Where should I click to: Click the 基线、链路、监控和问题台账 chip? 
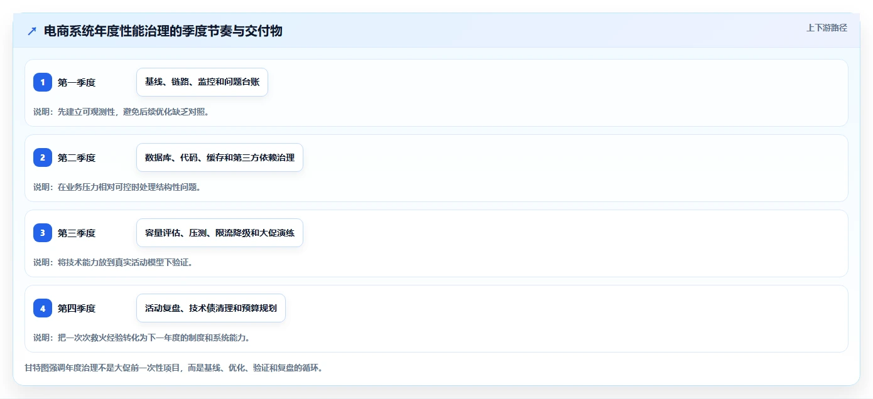[x=202, y=82]
